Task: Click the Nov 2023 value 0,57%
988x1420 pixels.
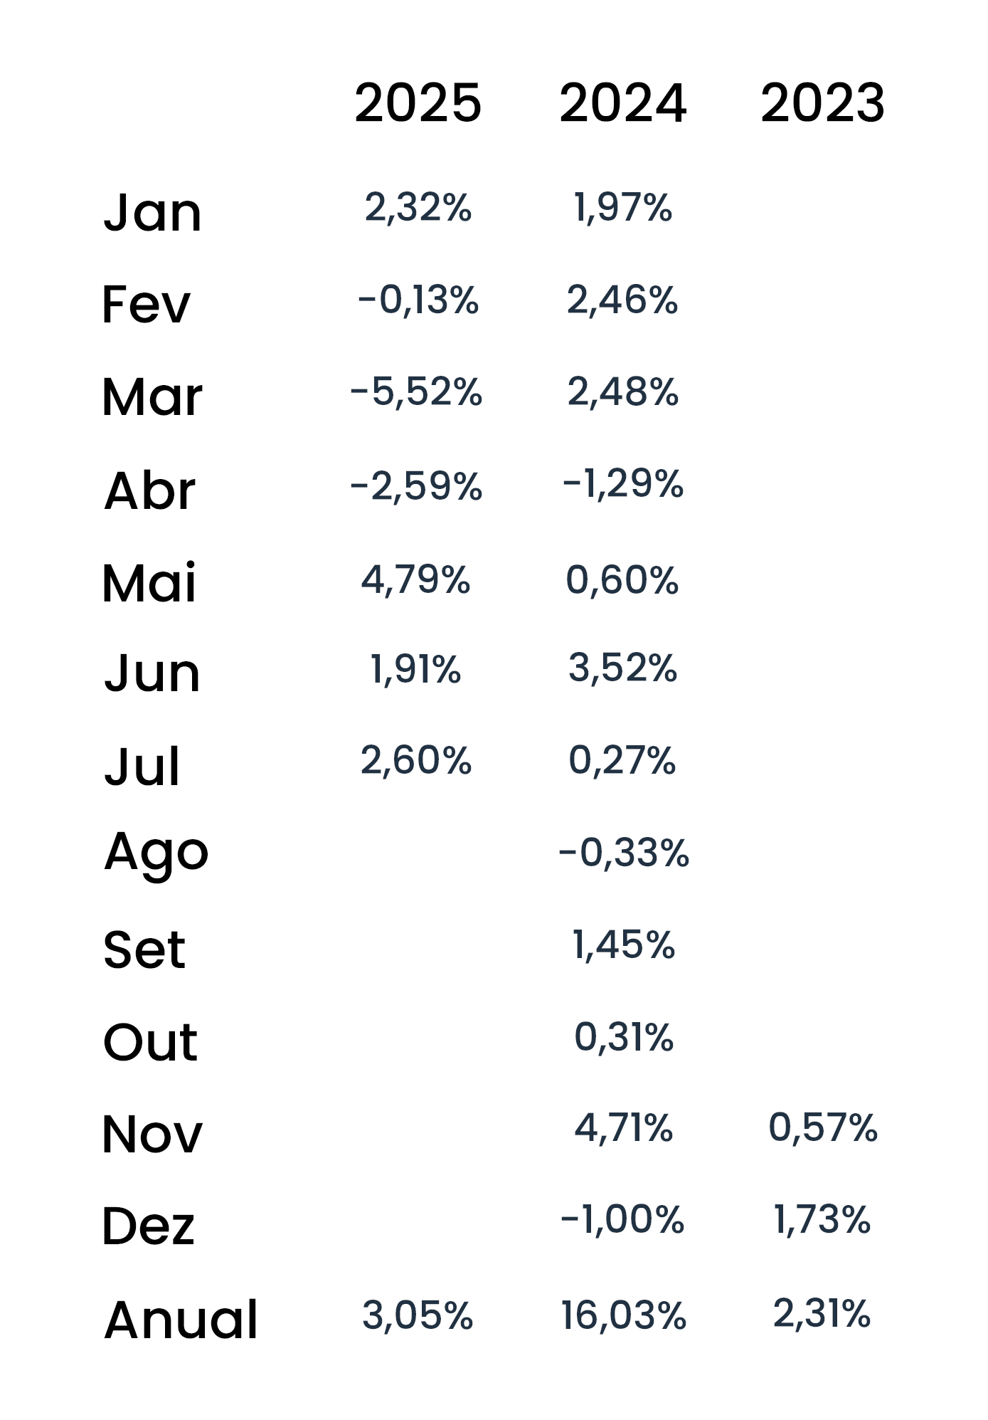Action: coord(823,1128)
